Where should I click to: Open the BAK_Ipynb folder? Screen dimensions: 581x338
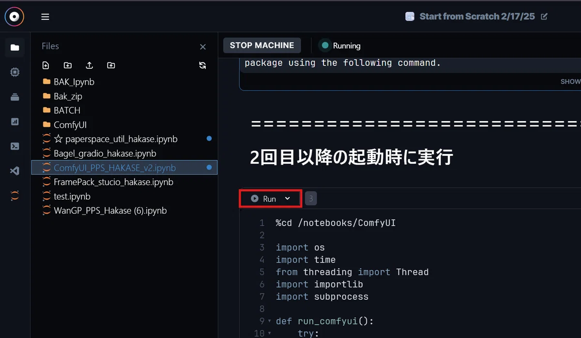(x=124, y=82)
